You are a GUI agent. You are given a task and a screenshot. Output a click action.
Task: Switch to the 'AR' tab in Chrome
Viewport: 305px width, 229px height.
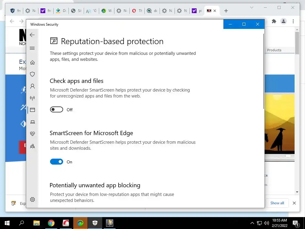[91, 11]
